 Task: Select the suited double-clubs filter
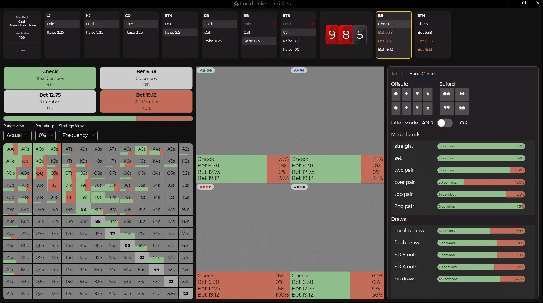[x=447, y=94]
